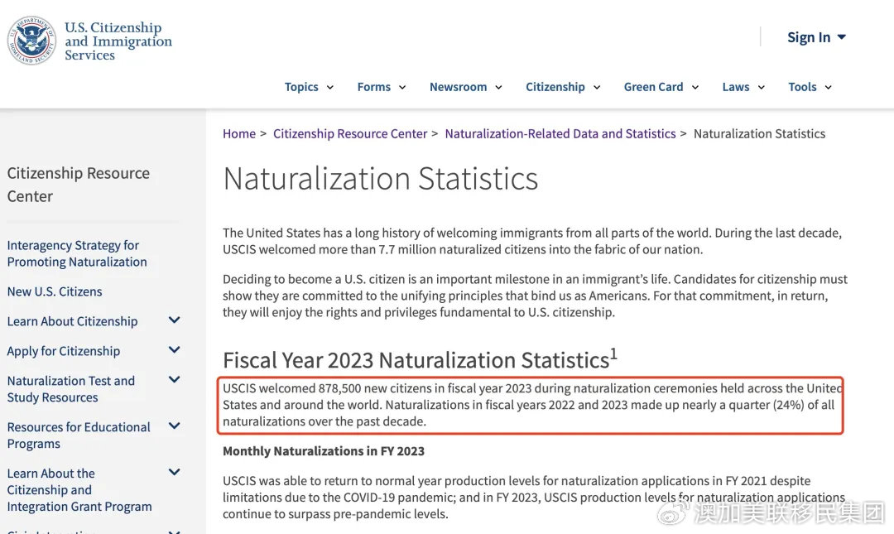Image resolution: width=894 pixels, height=534 pixels.
Task: Click the current Naturalization Statistics breadcrumb text
Action: pyautogui.click(x=759, y=133)
